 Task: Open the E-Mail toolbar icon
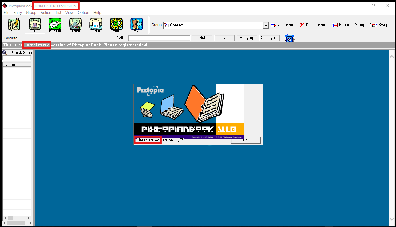click(55, 25)
